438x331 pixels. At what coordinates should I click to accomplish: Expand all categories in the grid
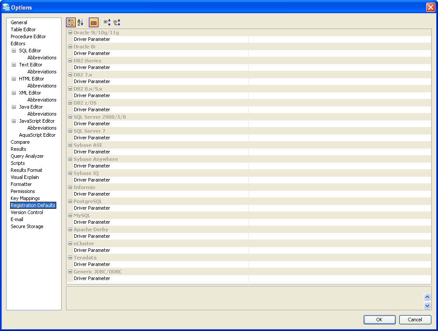(107, 22)
